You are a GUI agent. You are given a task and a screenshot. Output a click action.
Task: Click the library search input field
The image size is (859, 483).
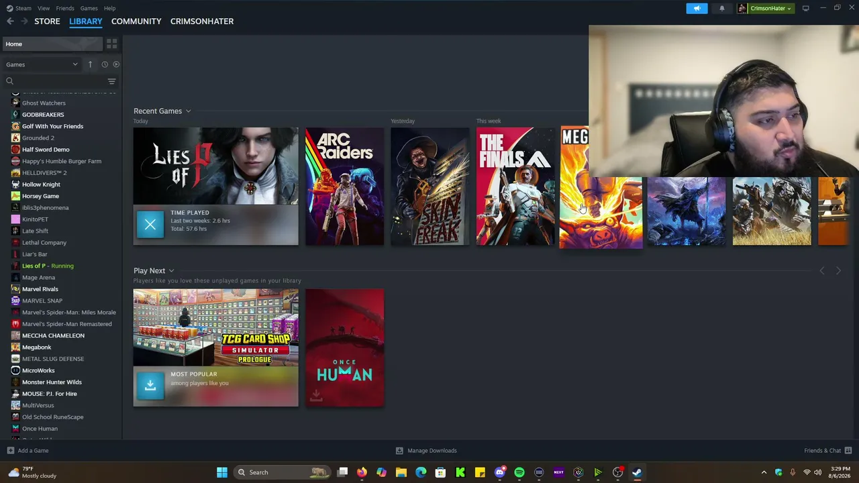(60, 81)
